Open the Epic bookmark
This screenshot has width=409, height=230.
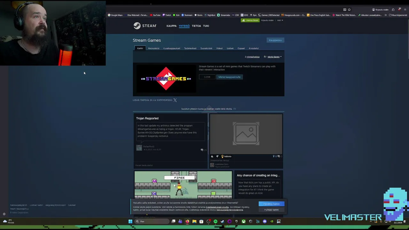(x=253, y=15)
